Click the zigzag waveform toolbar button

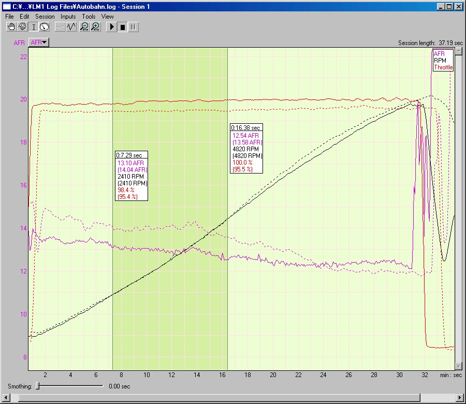coord(71,27)
